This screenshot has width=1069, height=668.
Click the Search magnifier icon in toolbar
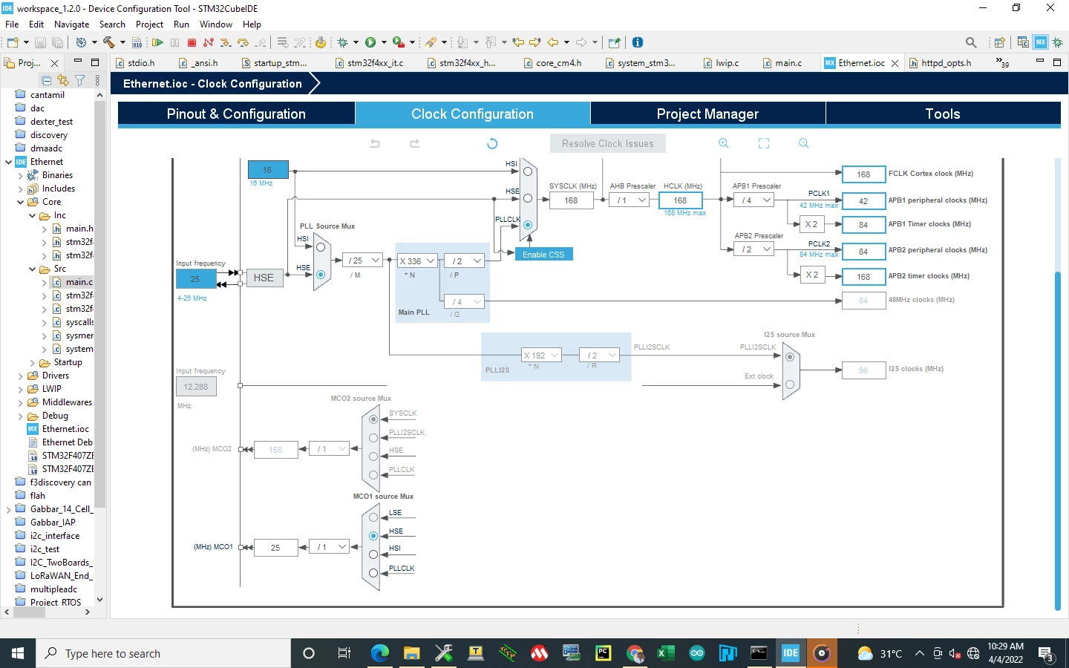click(971, 42)
